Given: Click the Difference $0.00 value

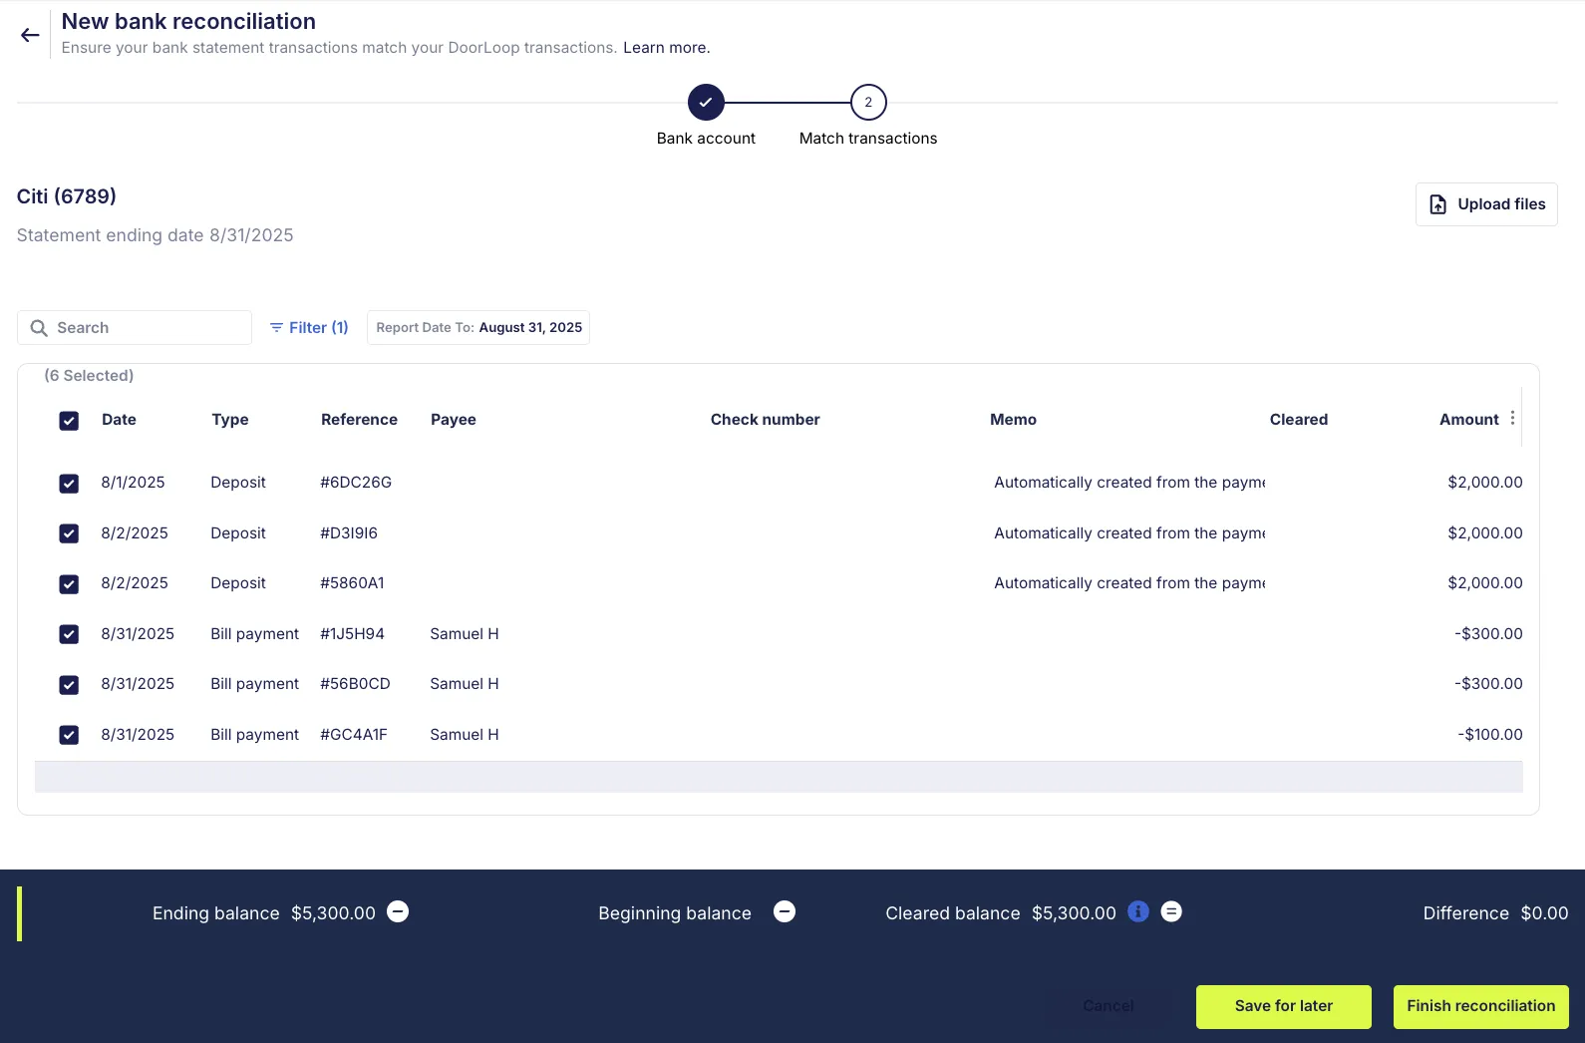Looking at the screenshot, I should pyautogui.click(x=1544, y=913).
